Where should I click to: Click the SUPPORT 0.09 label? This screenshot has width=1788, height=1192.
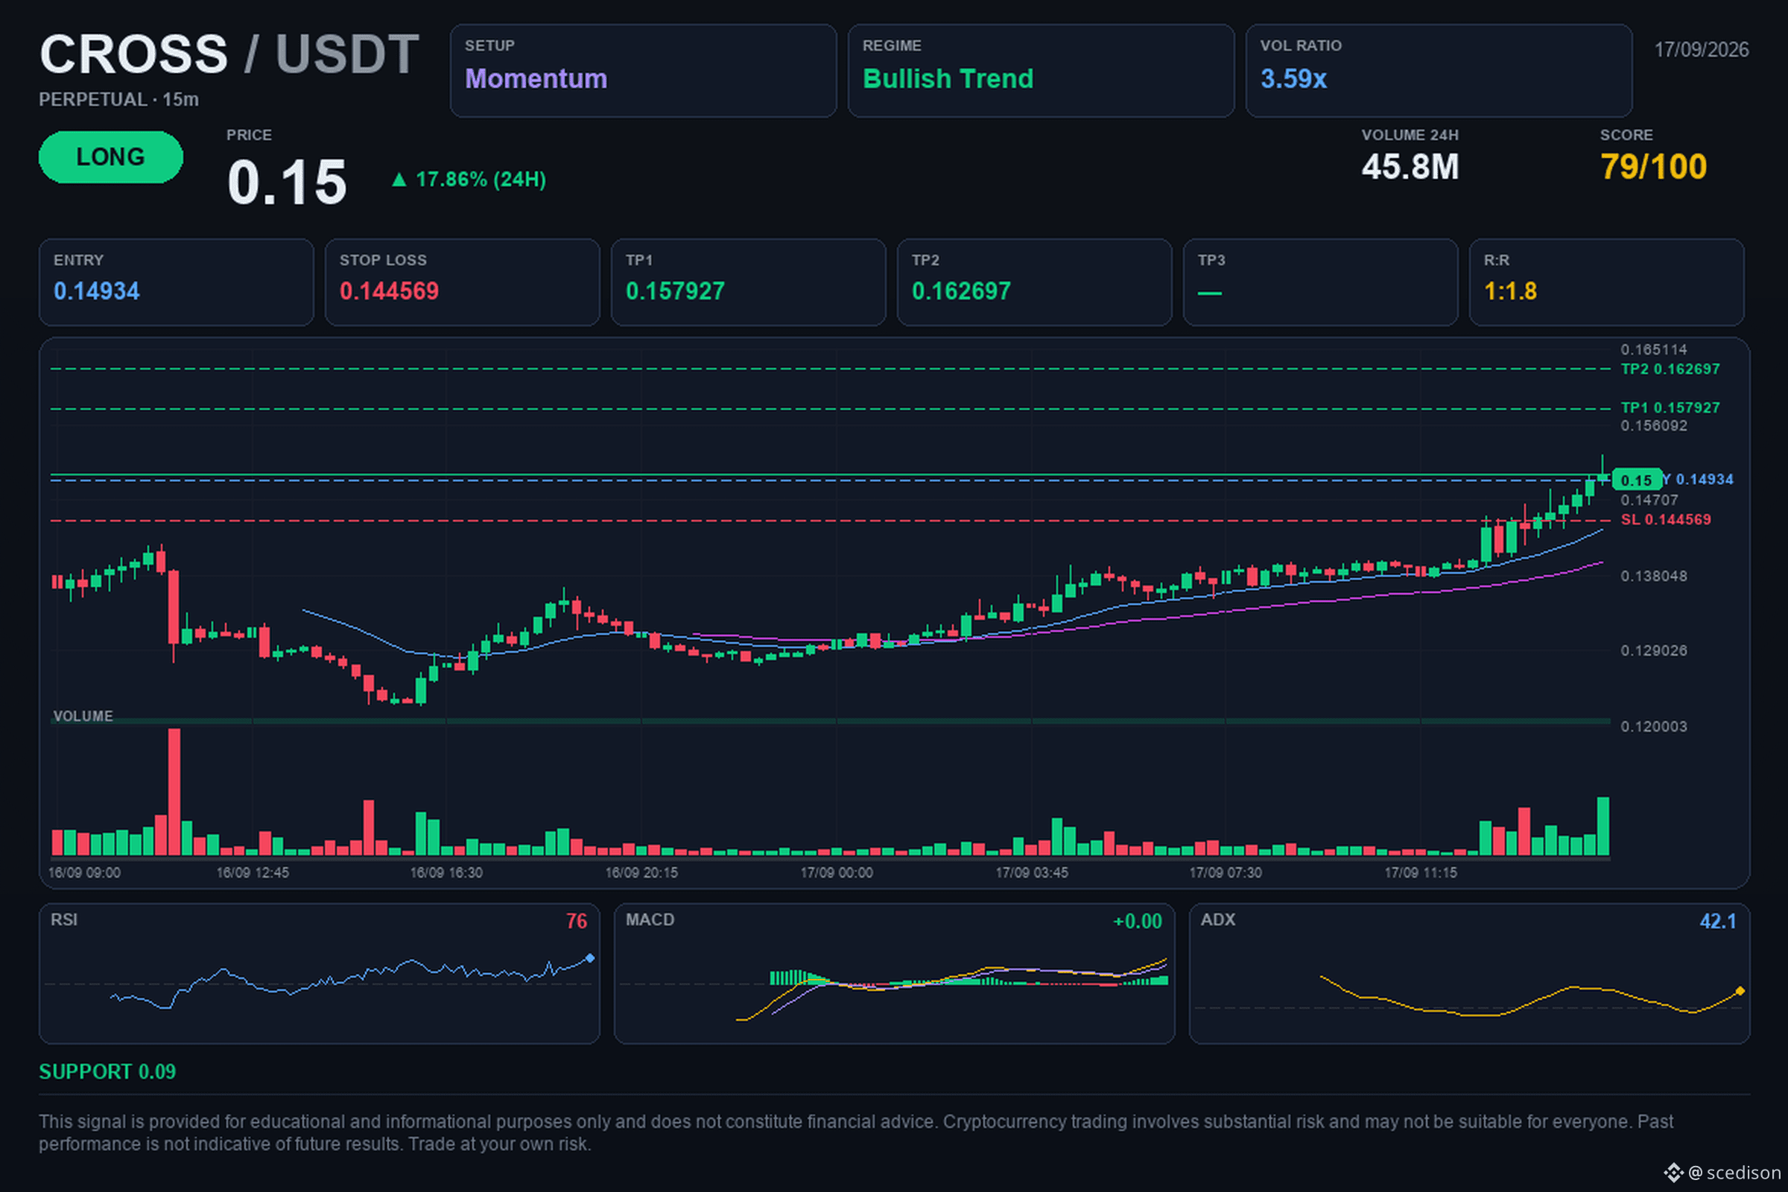pos(107,1071)
